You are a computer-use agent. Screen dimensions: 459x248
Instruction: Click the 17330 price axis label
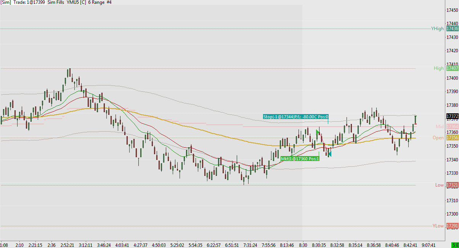452,173
